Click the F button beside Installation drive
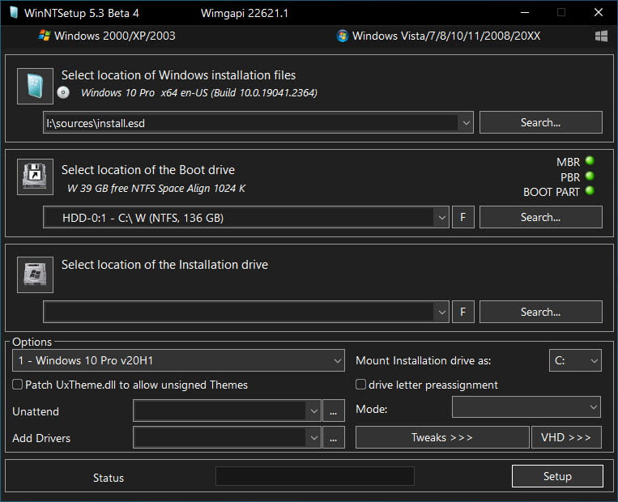This screenshot has width=618, height=502. (x=463, y=312)
